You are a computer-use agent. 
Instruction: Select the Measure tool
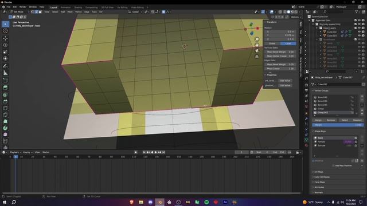click(x=5, y=73)
